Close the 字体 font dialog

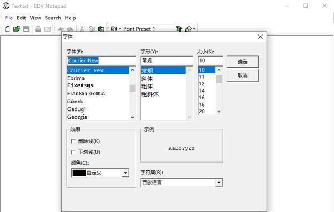tap(261, 37)
